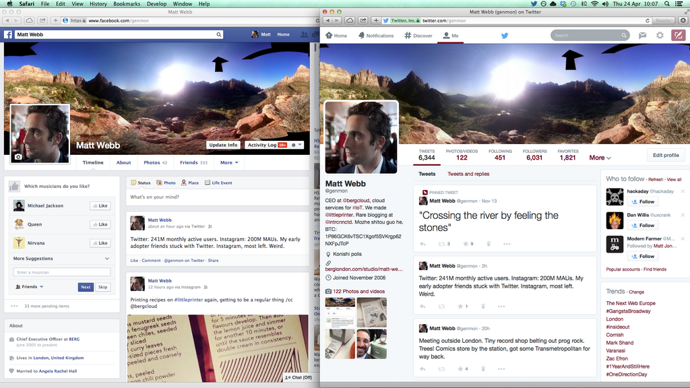Click camera icon on Facebook profile photo

coord(18,156)
